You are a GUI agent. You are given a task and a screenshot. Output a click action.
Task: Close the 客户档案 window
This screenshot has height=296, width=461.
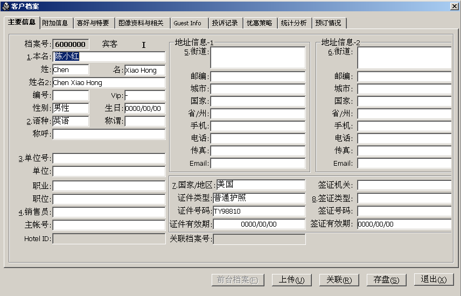click(455, 5)
